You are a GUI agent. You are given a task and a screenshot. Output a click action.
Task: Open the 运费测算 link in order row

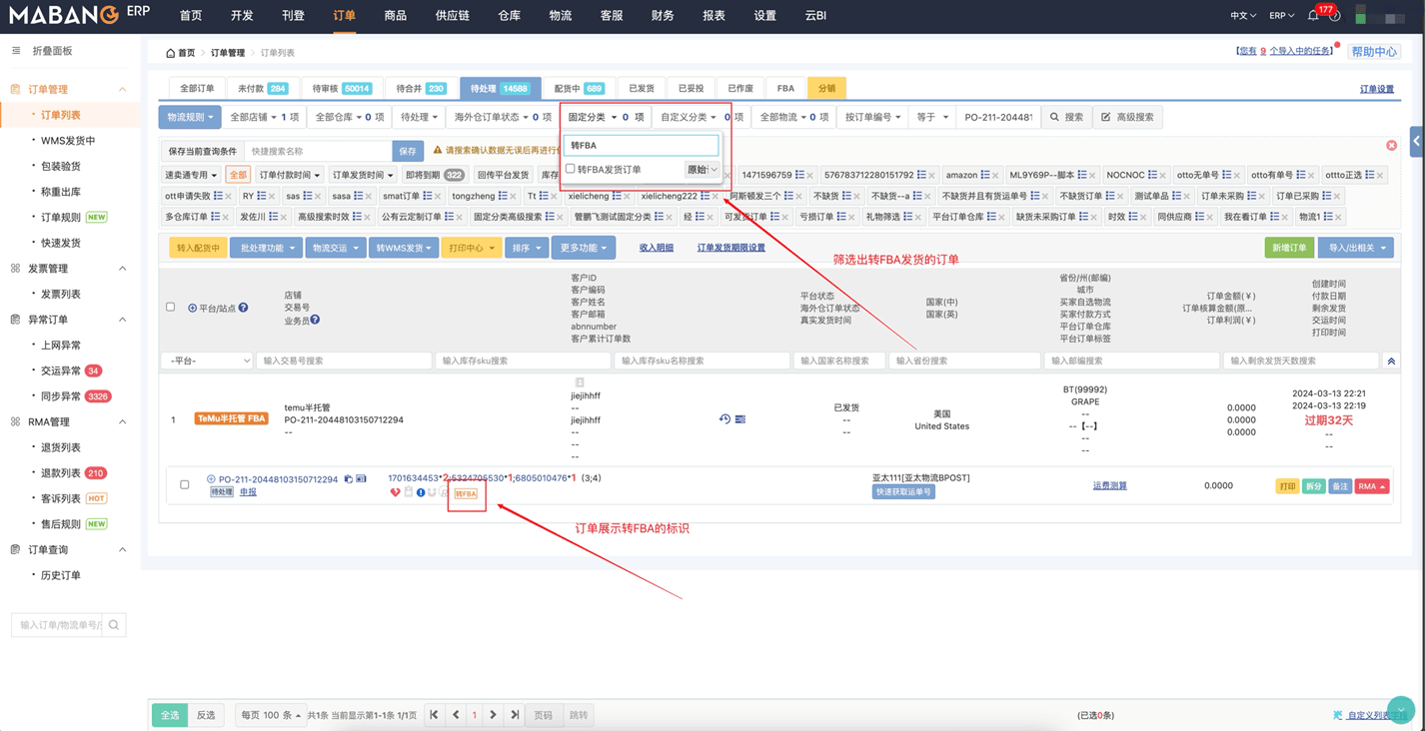point(1109,486)
